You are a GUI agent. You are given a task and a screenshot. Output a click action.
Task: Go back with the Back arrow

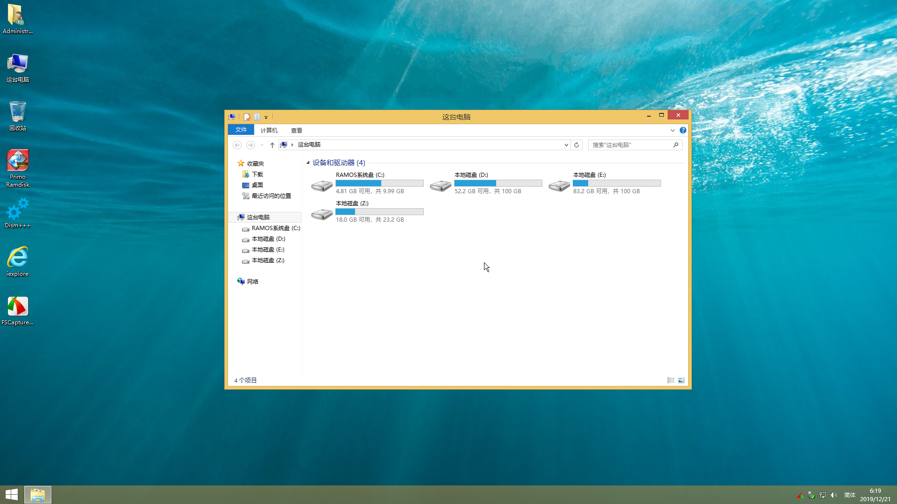tap(237, 145)
